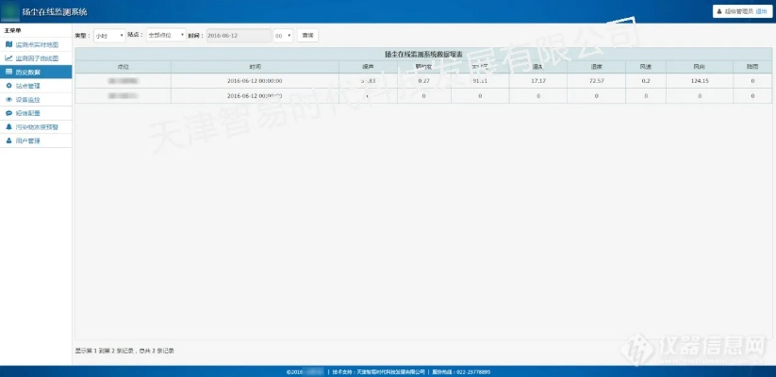This screenshot has height=377, width=776.
Task: Click the 退出 logout link
Action: (761, 11)
